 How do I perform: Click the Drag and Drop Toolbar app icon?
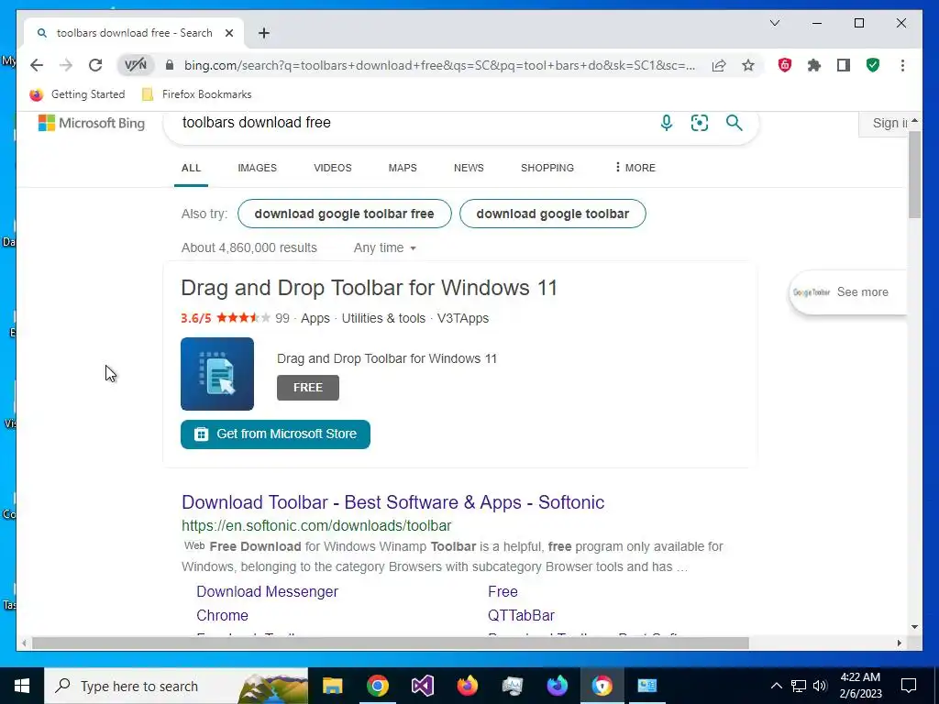click(217, 374)
